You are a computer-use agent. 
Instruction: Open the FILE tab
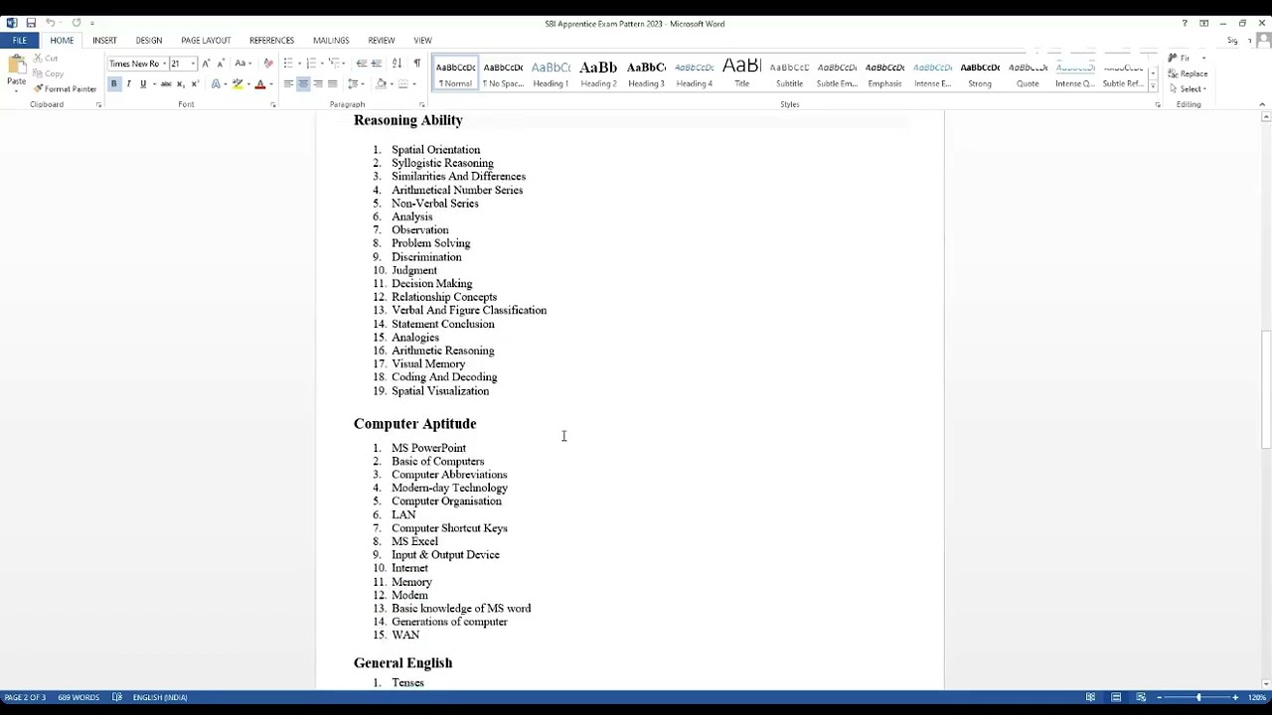[x=19, y=41]
